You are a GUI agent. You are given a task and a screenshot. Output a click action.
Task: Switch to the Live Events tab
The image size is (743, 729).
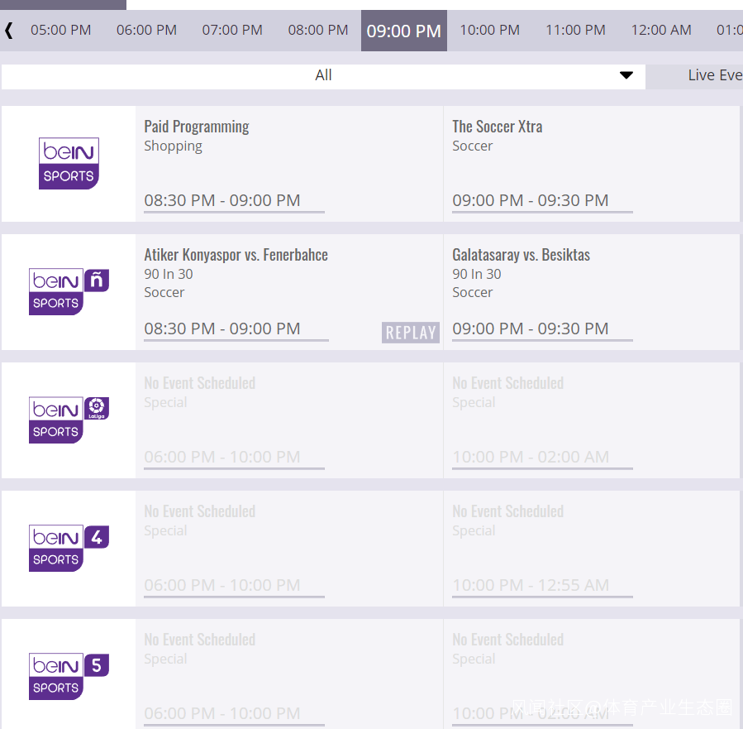714,75
